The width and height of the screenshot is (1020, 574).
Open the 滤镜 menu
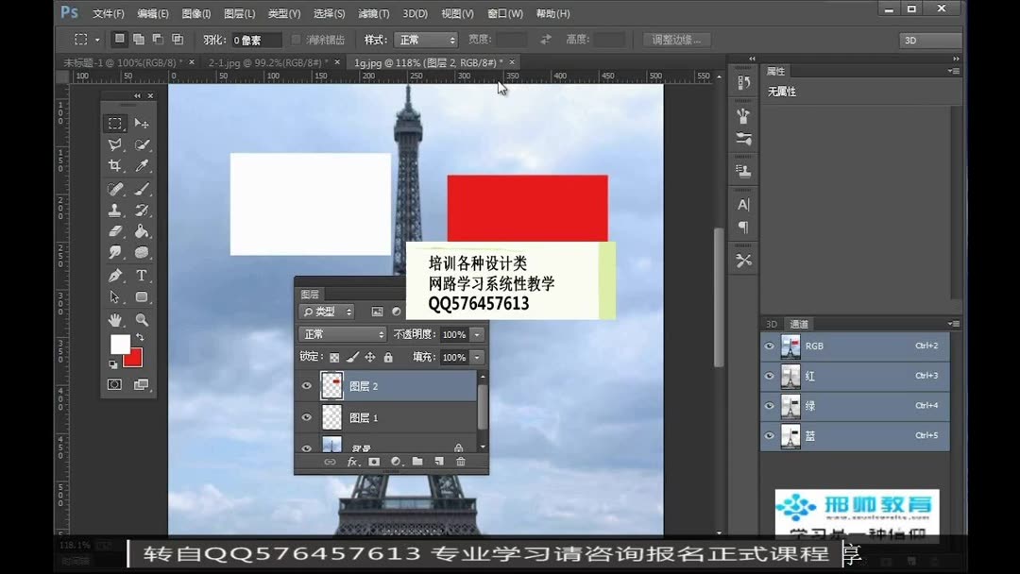point(374,13)
